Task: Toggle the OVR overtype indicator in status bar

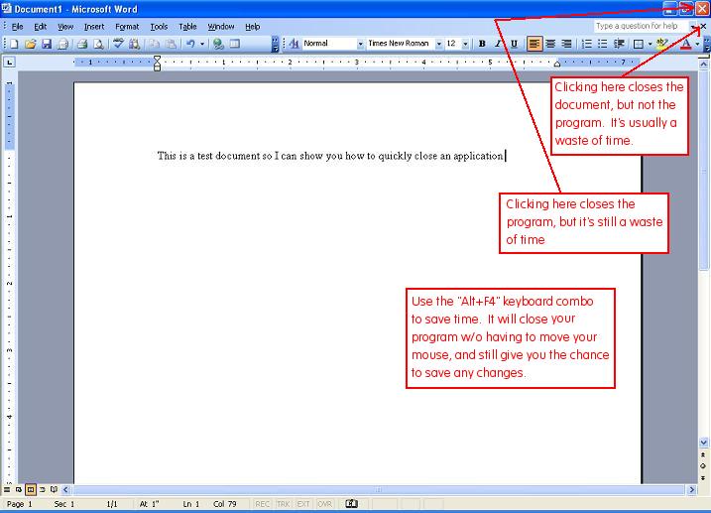Action: click(x=324, y=504)
